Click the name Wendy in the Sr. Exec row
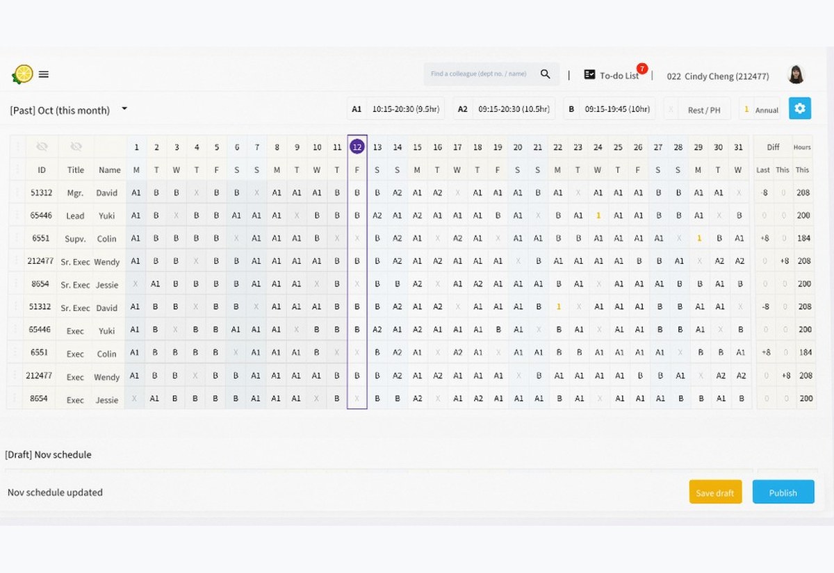The height and width of the screenshot is (573, 834). click(107, 262)
